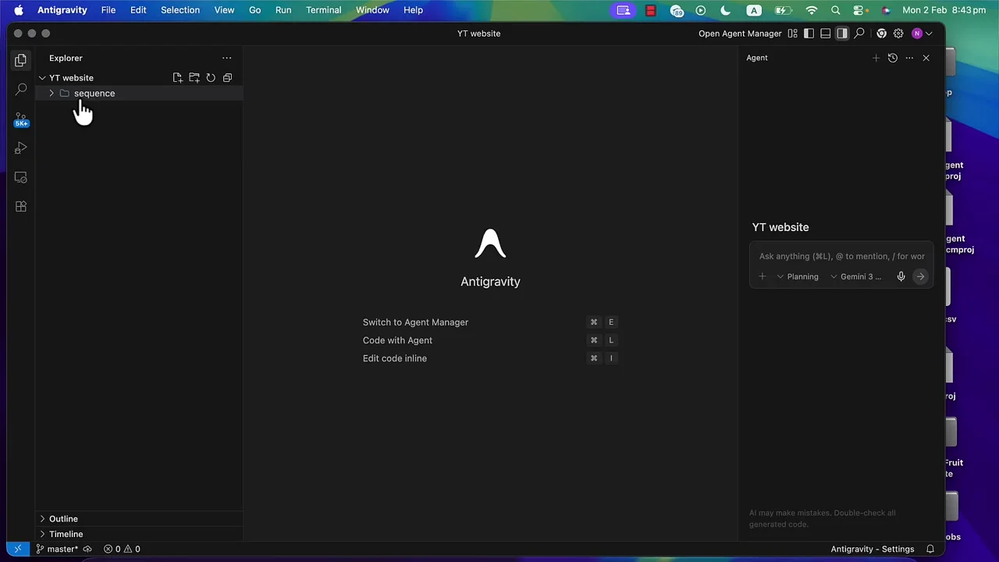Open problems count errors and warnings
The height and width of the screenshot is (562, 999).
tap(122, 549)
